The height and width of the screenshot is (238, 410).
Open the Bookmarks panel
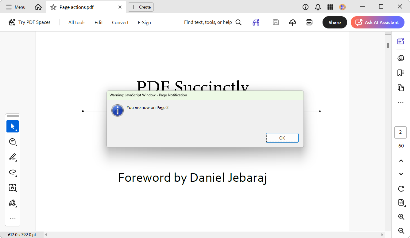401,73
